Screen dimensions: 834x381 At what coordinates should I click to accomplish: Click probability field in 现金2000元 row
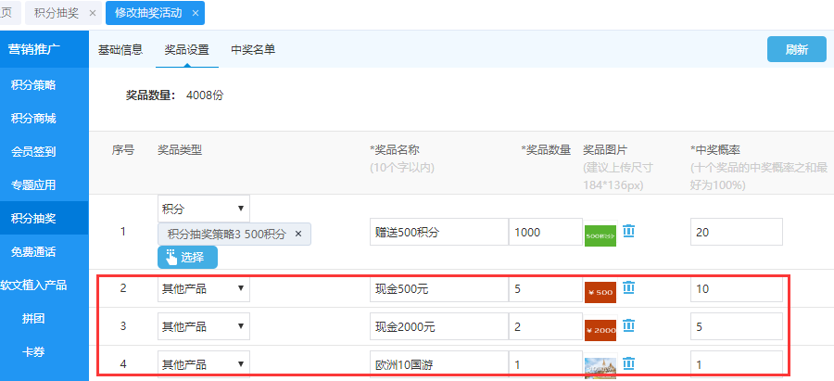tap(736, 326)
